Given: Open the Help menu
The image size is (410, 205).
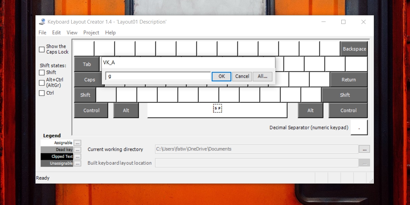Looking at the screenshot, I should 110,32.
